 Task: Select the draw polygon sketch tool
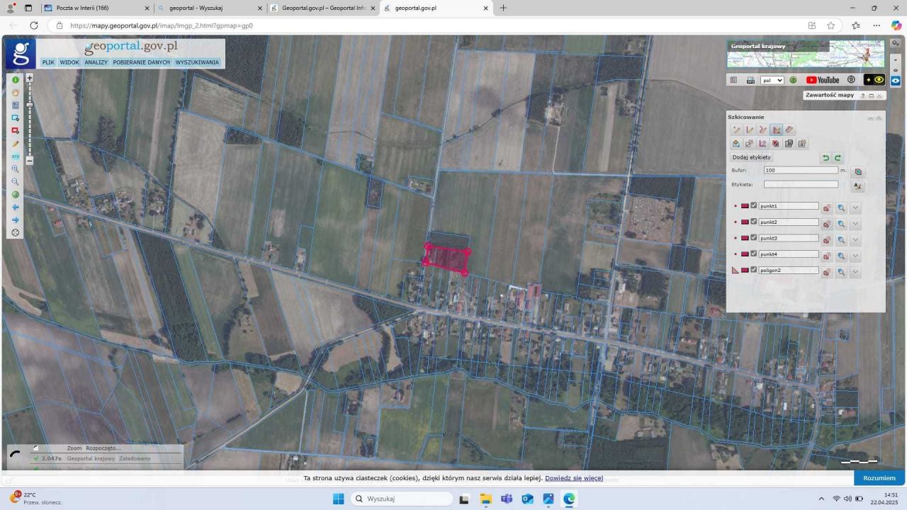coord(777,130)
